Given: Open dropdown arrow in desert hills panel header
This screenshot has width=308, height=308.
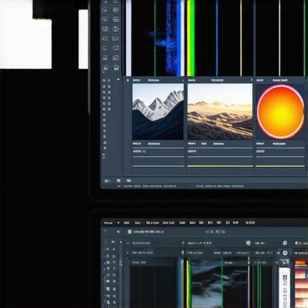Looking at the screenshot, I should click(x=251, y=80).
